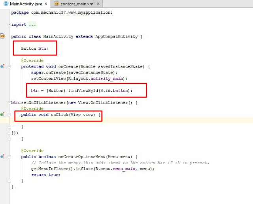Click the class icon on MainActivity.java tab
This screenshot has width=253, height=204.
[6, 4]
